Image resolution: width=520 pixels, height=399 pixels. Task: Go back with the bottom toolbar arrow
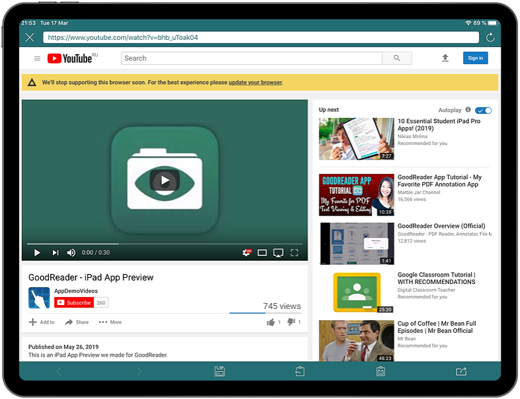[59, 371]
